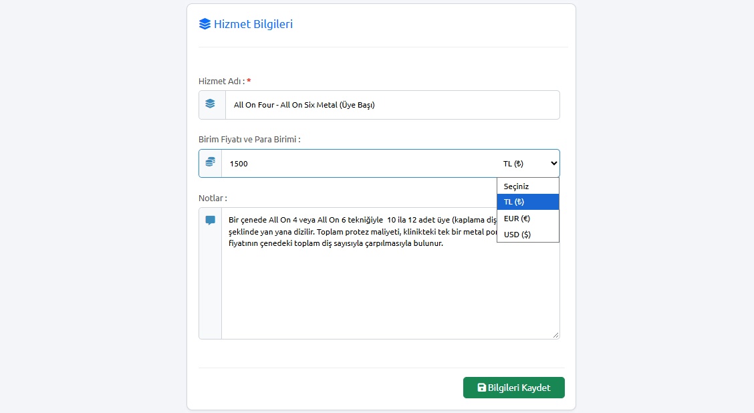This screenshot has height=413, width=754.
Task: Focus the unit price field showing 1500
Action: (359, 164)
